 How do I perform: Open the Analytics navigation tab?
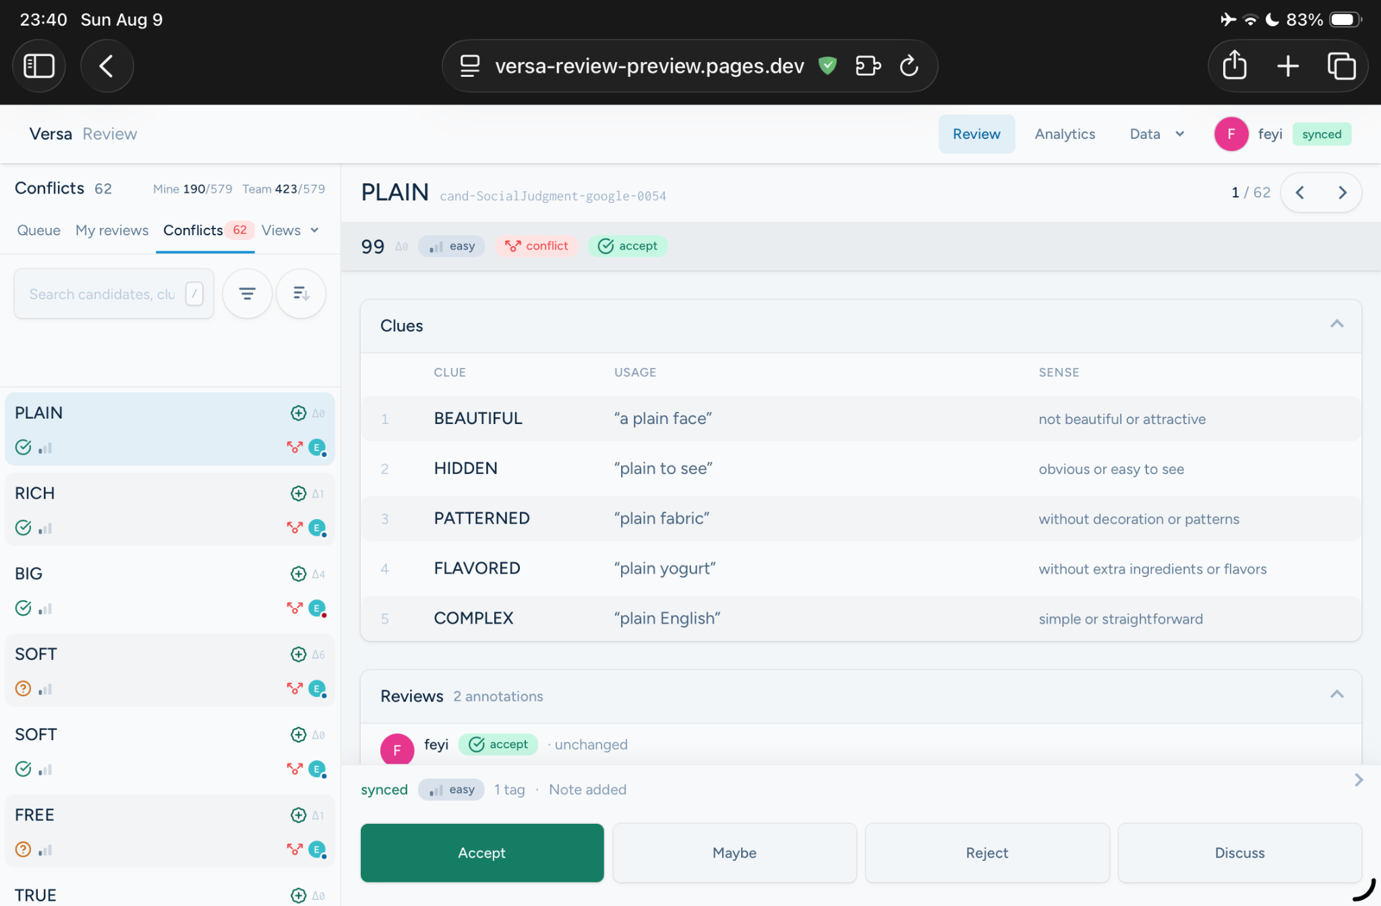click(x=1065, y=134)
